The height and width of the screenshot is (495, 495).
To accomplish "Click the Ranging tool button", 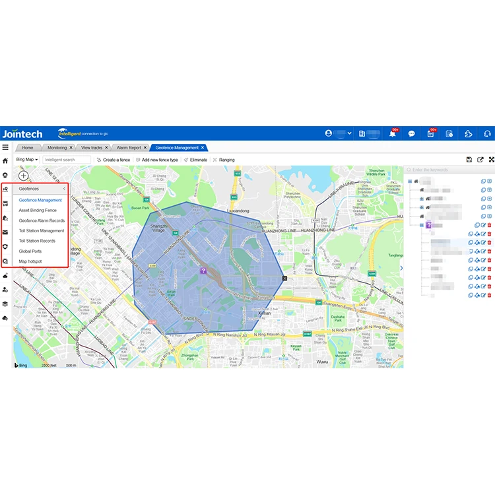I will click(223, 160).
